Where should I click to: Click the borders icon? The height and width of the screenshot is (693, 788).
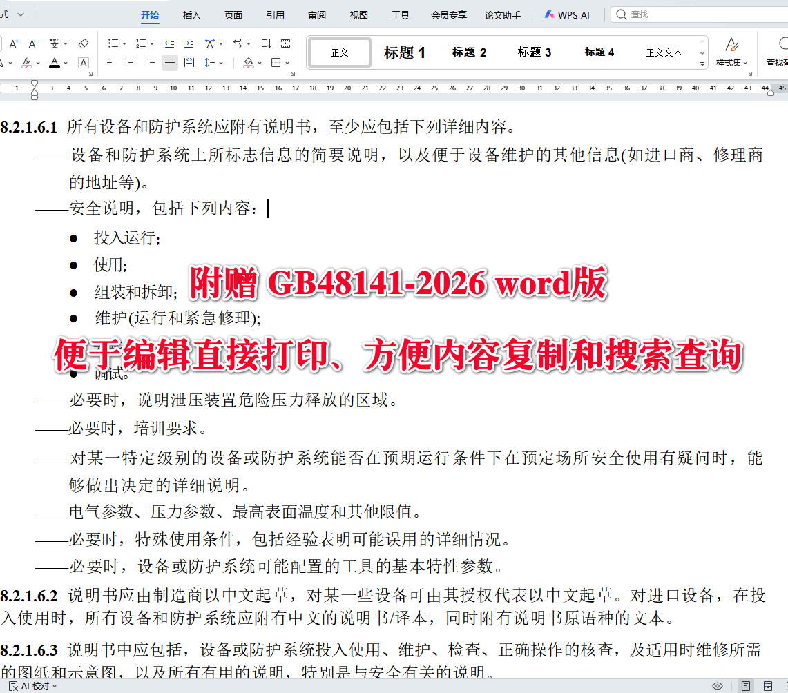pyautogui.click(x=276, y=63)
